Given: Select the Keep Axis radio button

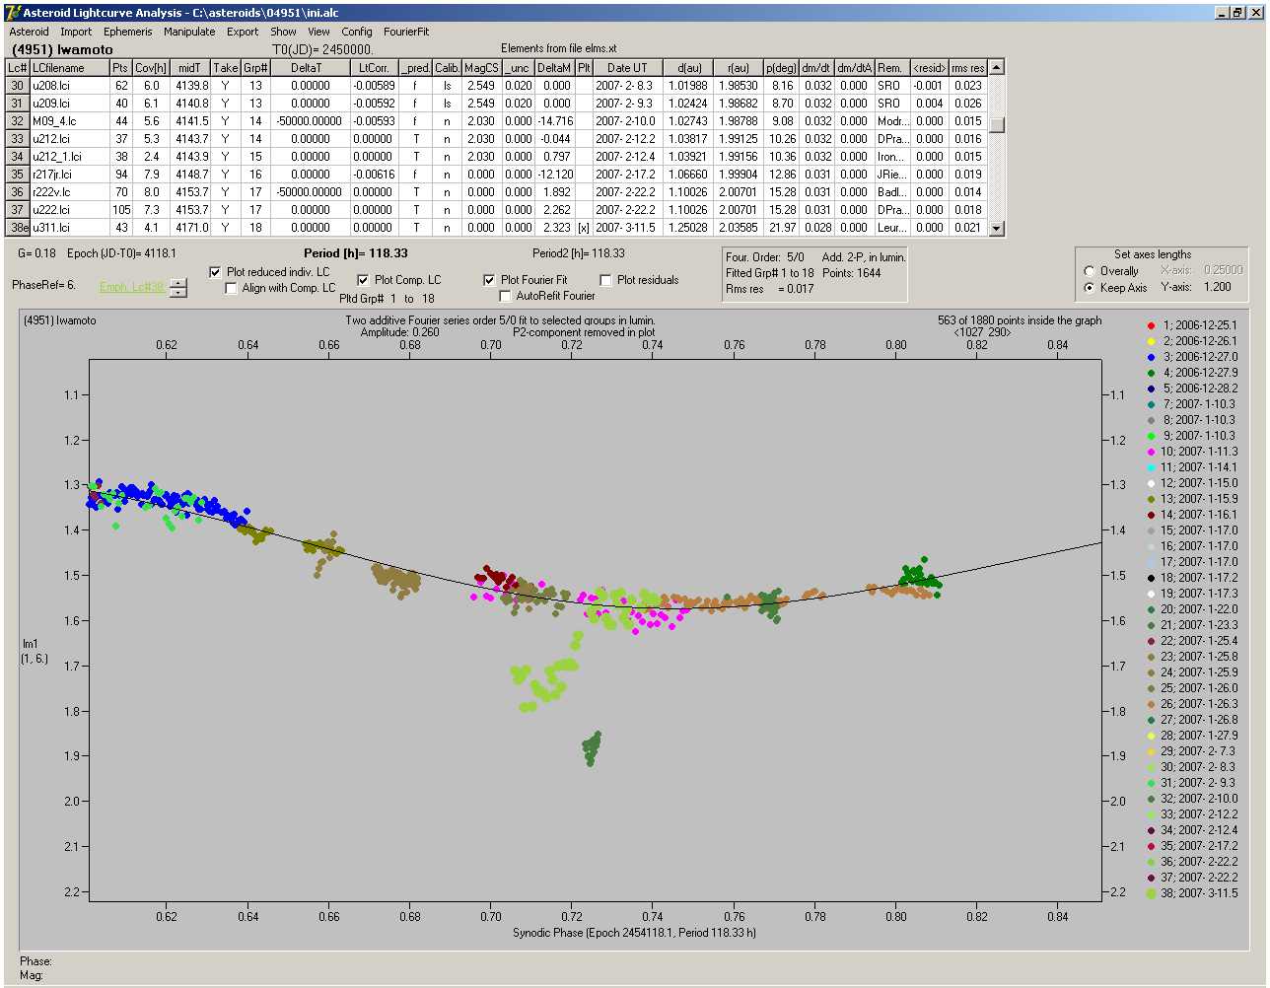Looking at the screenshot, I should (1090, 288).
